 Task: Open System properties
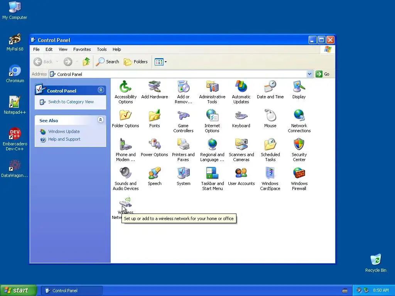[x=183, y=177]
